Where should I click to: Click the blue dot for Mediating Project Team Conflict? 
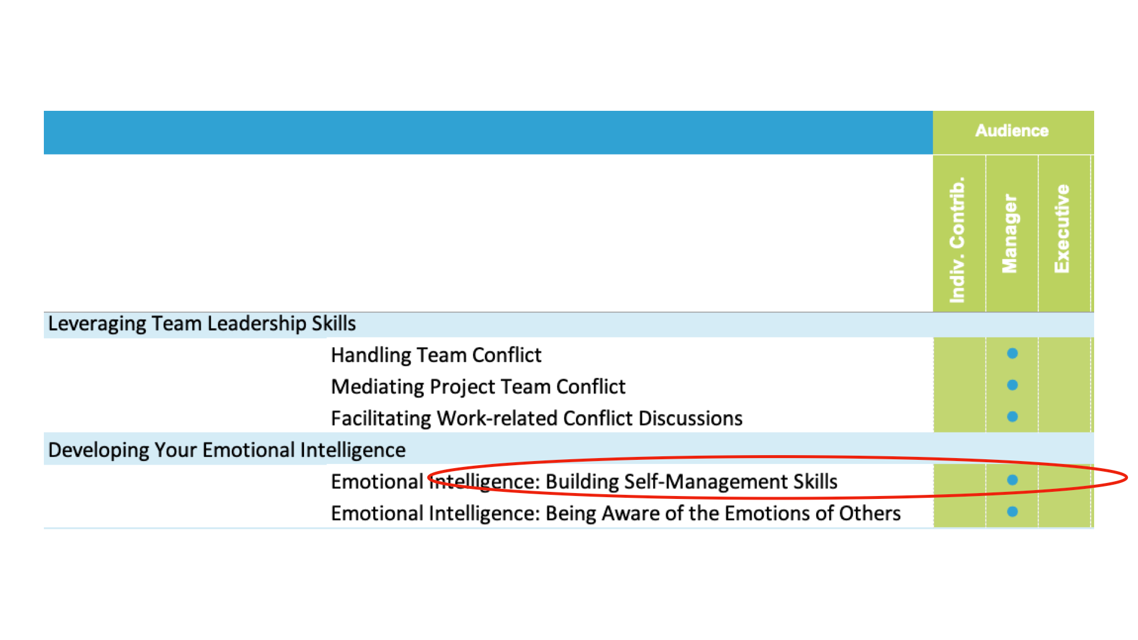tap(1012, 385)
